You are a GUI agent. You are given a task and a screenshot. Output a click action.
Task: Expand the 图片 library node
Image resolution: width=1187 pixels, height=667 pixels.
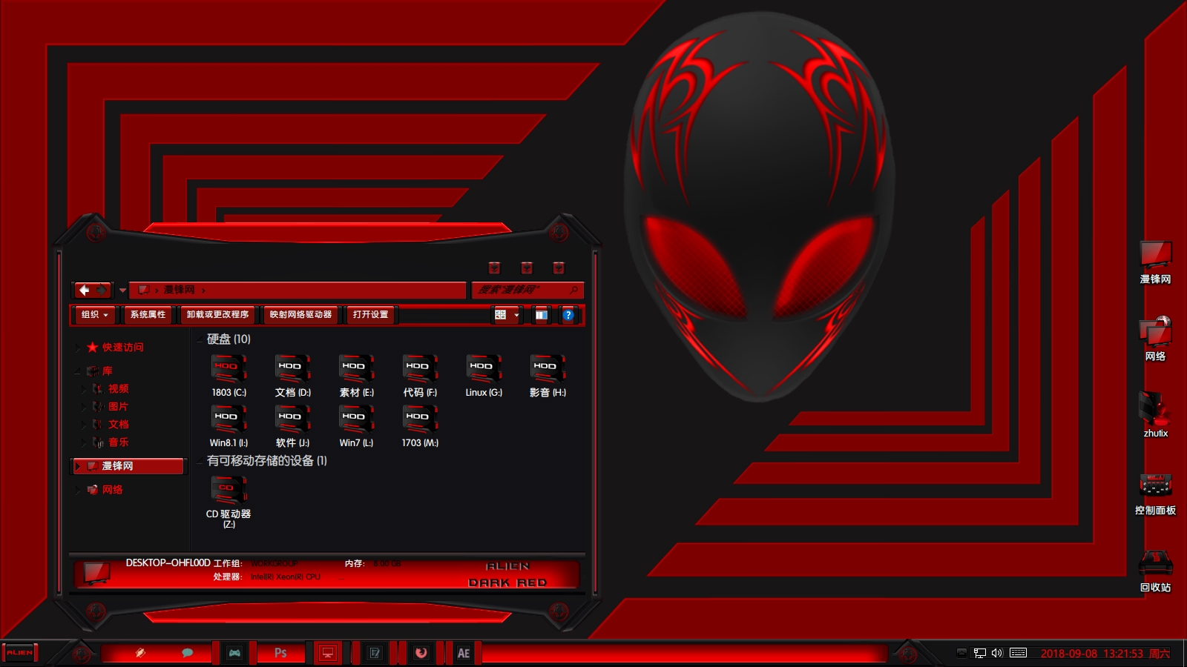(83, 407)
